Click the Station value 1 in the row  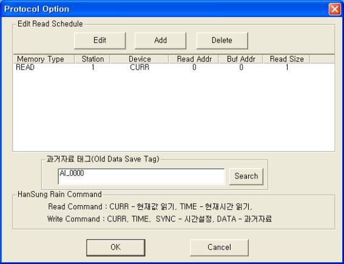pyautogui.click(x=93, y=67)
